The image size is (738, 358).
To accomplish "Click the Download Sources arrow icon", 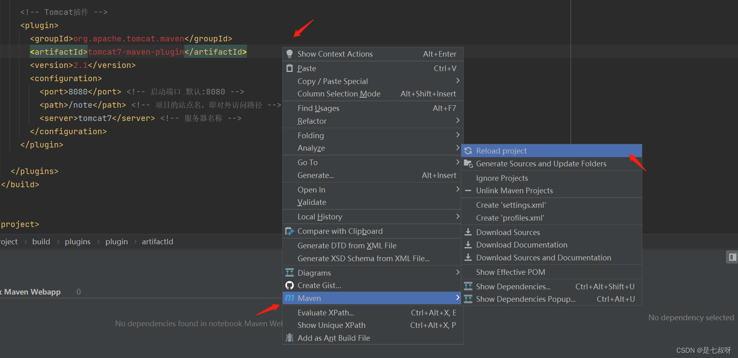I will coord(468,232).
